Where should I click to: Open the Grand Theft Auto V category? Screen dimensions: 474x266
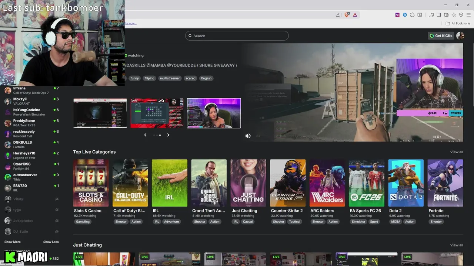click(x=209, y=183)
